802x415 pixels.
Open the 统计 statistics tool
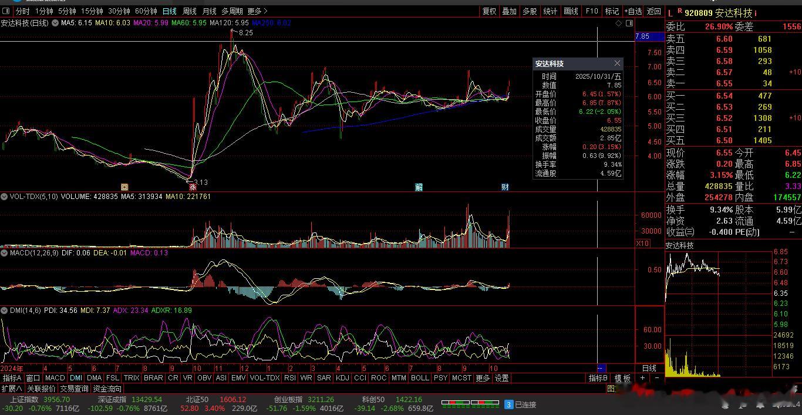(550, 11)
